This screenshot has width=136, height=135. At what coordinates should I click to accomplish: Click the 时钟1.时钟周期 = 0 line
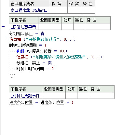[35, 69]
